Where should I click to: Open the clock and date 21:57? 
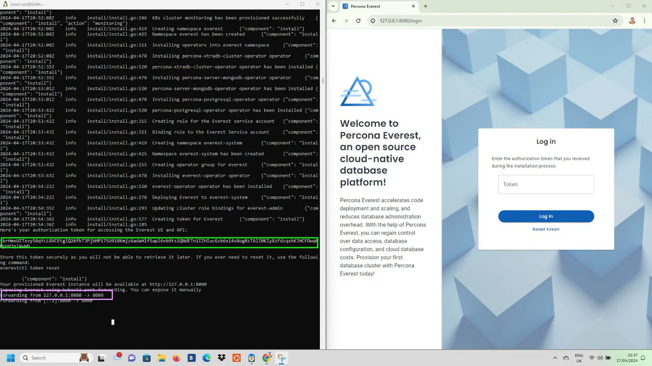coord(628,358)
